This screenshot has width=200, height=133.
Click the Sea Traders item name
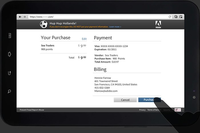(48, 45)
